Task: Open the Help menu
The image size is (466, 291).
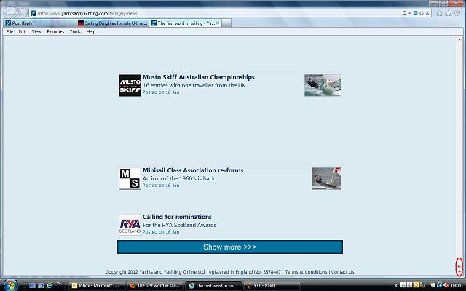Action: click(91, 31)
